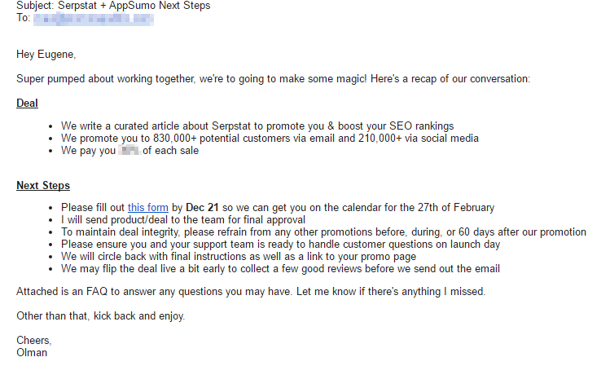Click the "Cheers," sign-off
This screenshot has width=601, height=366.
pyautogui.click(x=34, y=340)
